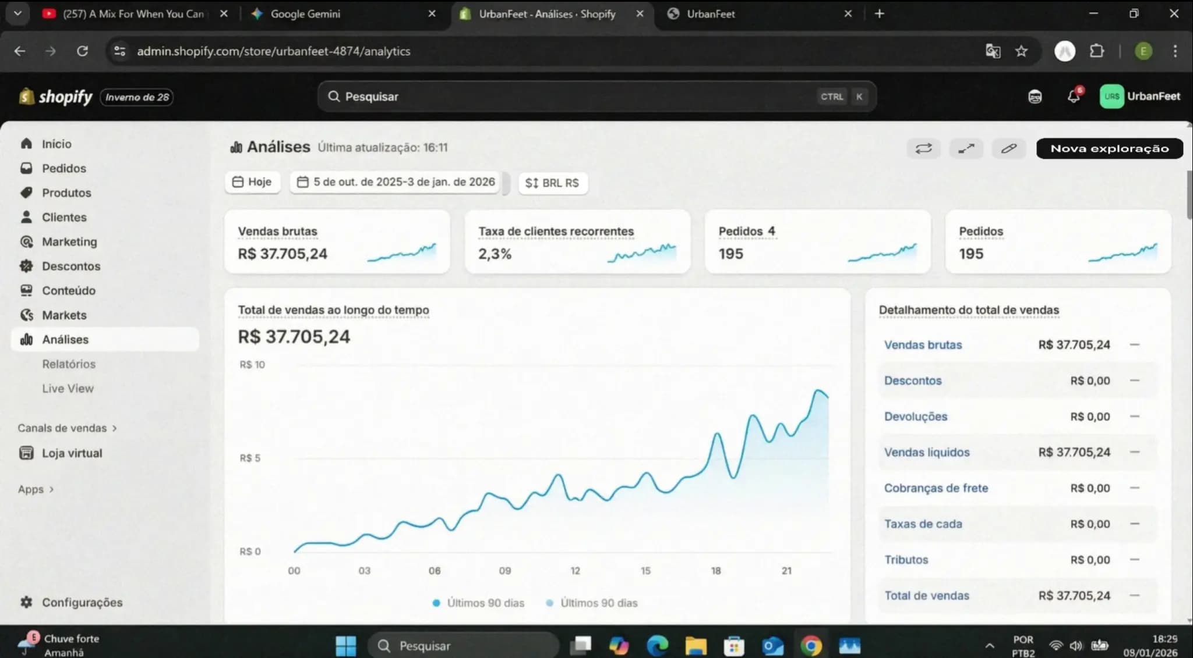Open the Hoje date picker
Image resolution: width=1193 pixels, height=658 pixels.
[x=252, y=182]
